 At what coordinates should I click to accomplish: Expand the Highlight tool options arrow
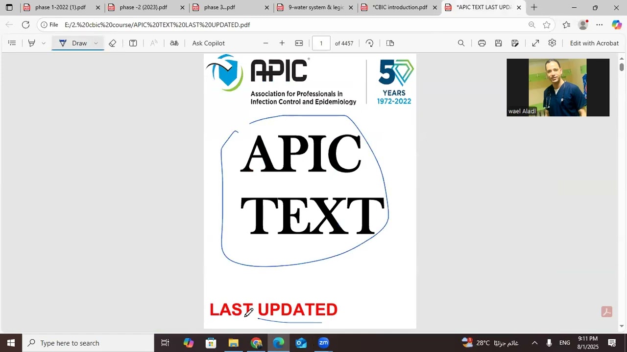(x=44, y=43)
